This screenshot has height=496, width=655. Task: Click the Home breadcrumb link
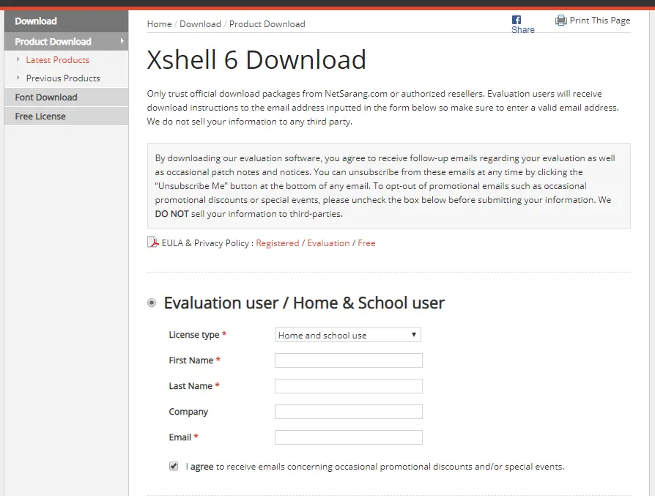[x=159, y=24]
